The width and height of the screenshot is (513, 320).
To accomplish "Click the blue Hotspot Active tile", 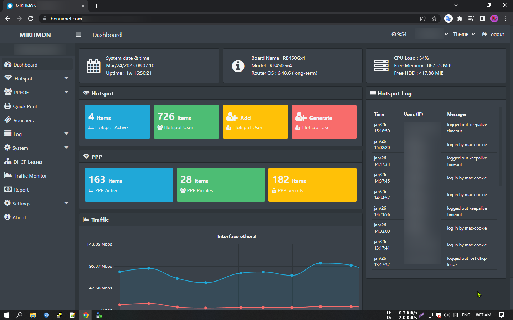I will point(117,122).
